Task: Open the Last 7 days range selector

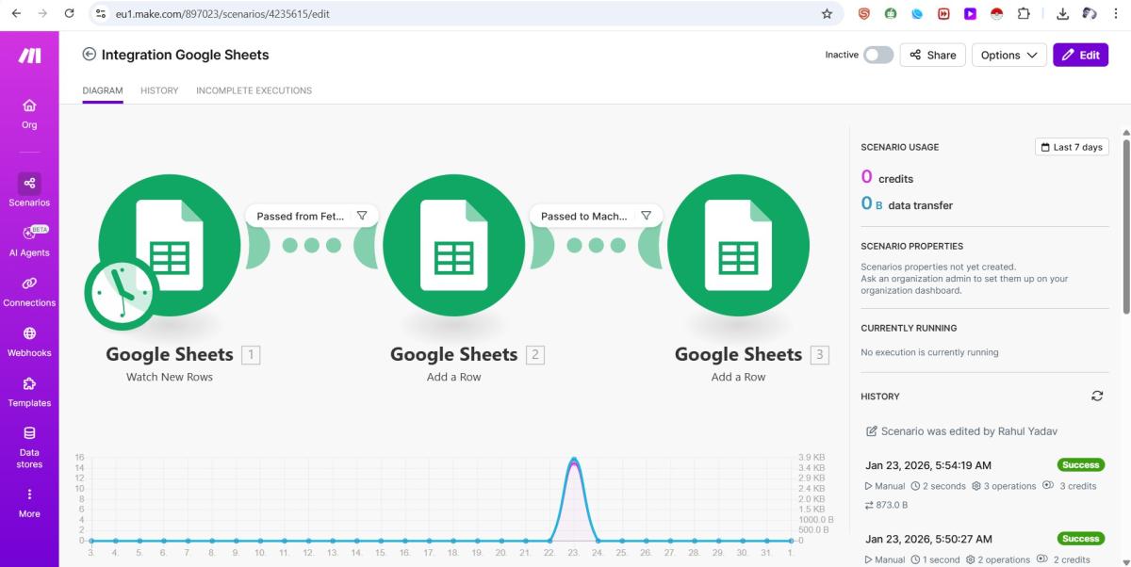Action: tap(1072, 147)
